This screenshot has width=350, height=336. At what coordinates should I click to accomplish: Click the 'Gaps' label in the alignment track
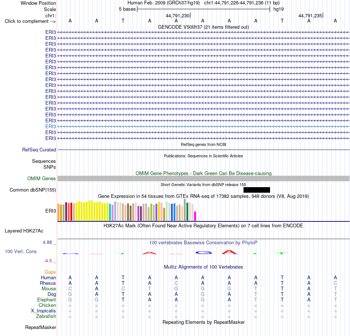click(x=50, y=272)
